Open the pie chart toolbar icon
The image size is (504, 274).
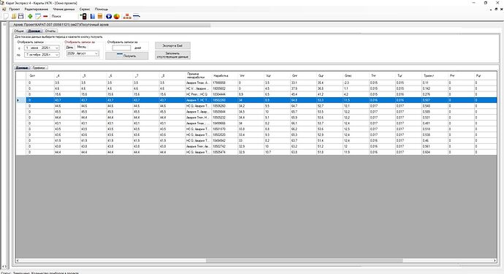pos(117,16)
